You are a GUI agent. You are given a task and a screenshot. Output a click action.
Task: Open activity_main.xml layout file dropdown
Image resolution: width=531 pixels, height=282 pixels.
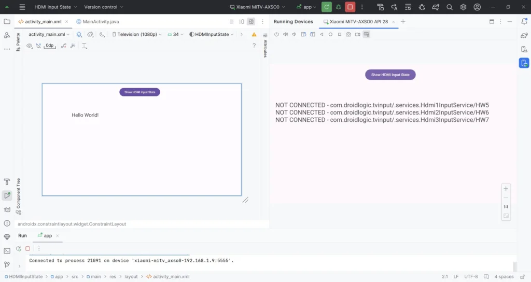click(x=49, y=34)
